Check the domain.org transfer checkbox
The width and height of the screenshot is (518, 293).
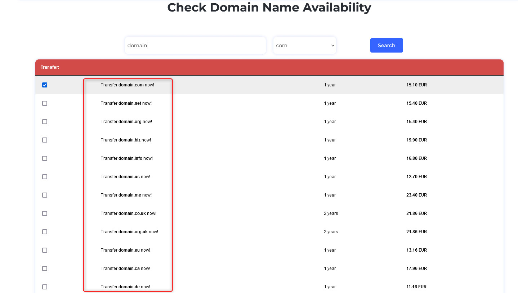pos(44,121)
